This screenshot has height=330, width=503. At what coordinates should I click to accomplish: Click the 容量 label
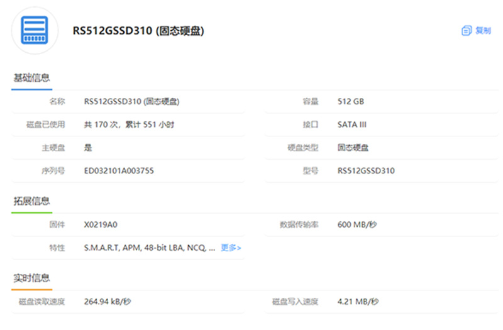coord(311,101)
